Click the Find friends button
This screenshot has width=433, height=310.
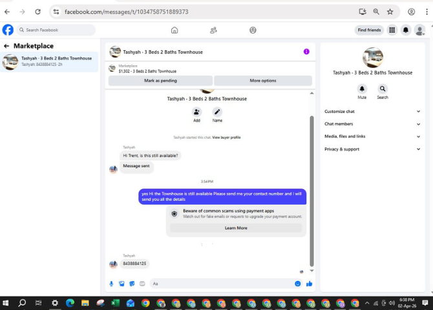point(369,30)
